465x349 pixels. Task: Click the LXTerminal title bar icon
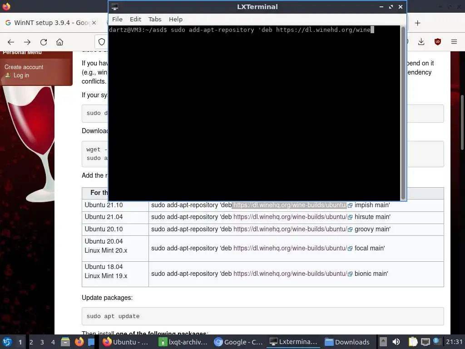point(115,7)
